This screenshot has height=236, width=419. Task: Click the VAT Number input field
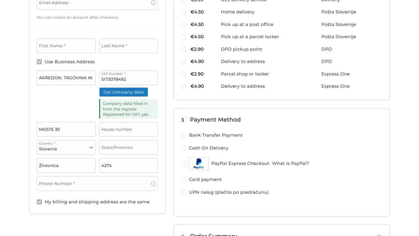[x=129, y=78]
